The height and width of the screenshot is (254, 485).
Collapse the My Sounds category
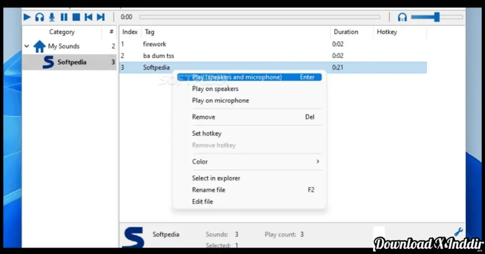tap(27, 46)
